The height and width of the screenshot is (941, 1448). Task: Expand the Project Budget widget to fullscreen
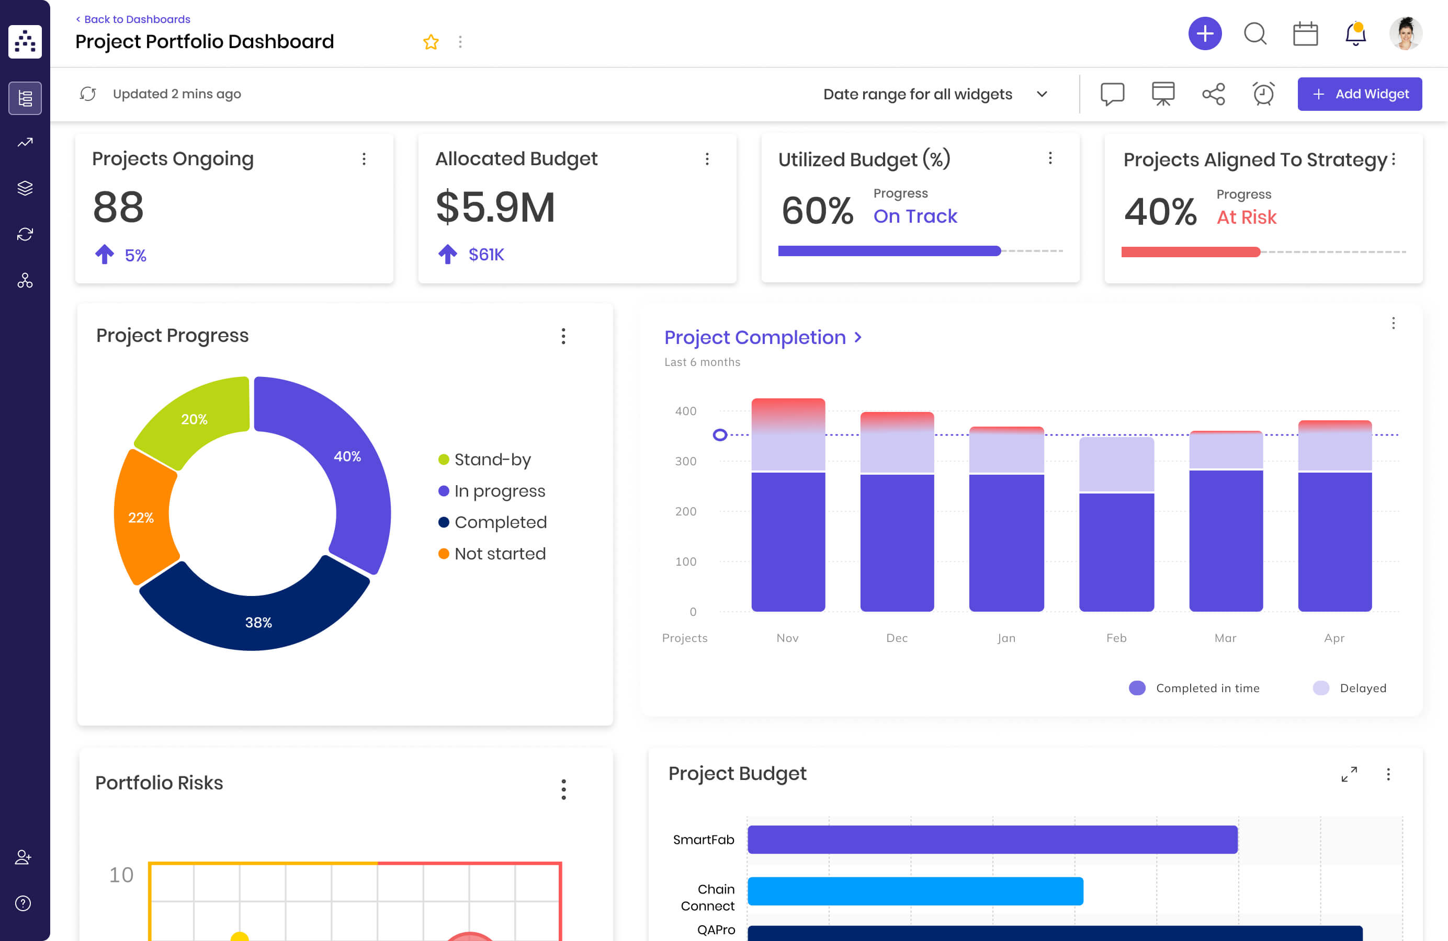click(x=1350, y=774)
